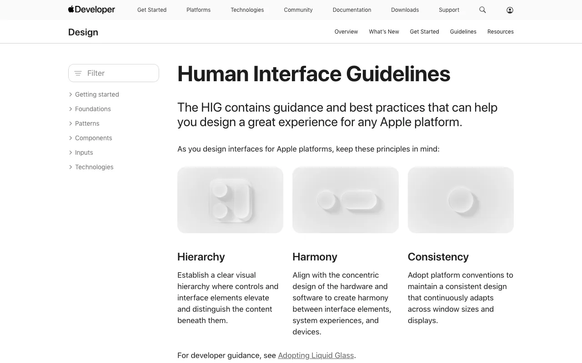The width and height of the screenshot is (582, 363).
Task: Click the 'As you design interfaces' sentence
Action: 308,149
